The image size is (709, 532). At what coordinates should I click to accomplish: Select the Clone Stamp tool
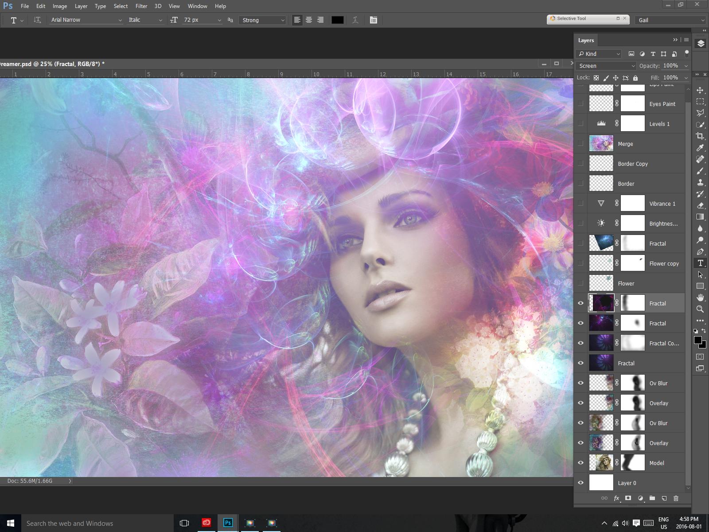click(701, 182)
